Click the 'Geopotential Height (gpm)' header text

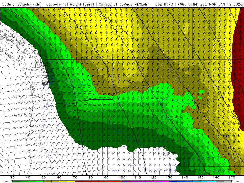click(70, 4)
